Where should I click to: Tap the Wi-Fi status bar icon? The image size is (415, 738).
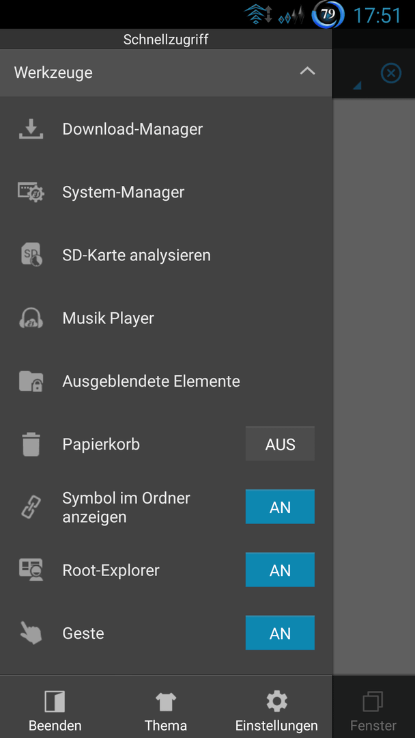tap(259, 16)
